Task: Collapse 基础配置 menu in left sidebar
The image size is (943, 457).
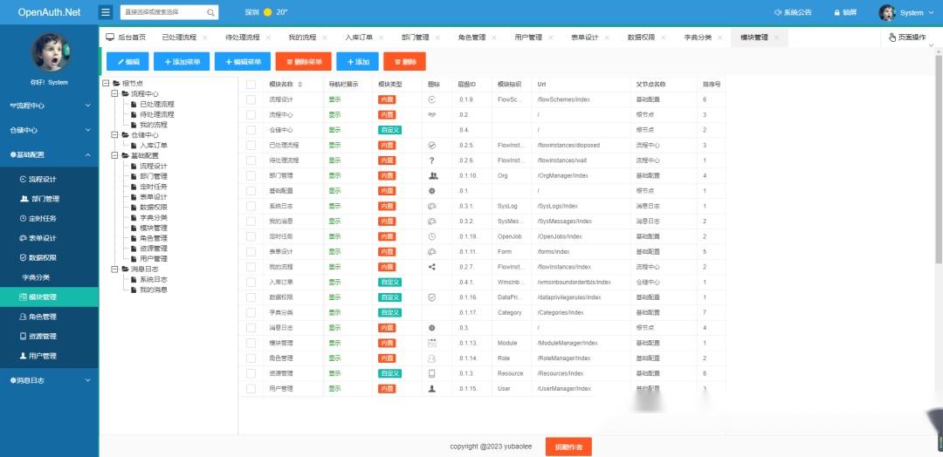Action: 49,154
